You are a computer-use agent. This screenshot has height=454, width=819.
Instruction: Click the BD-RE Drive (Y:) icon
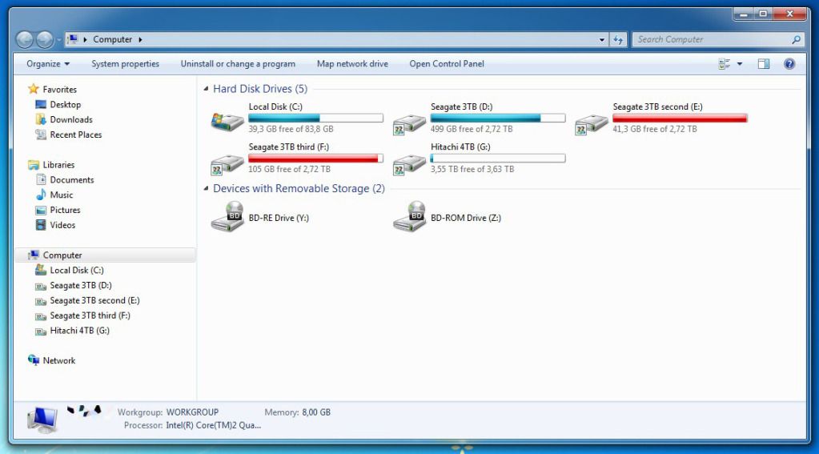pyautogui.click(x=227, y=217)
